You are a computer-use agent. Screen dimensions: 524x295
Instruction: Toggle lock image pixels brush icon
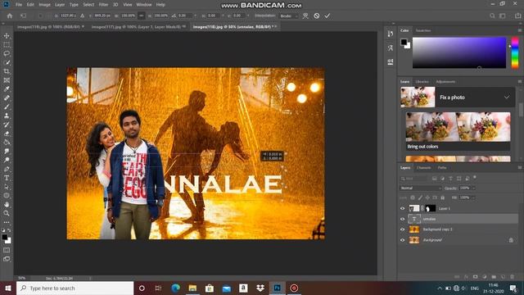(x=420, y=197)
